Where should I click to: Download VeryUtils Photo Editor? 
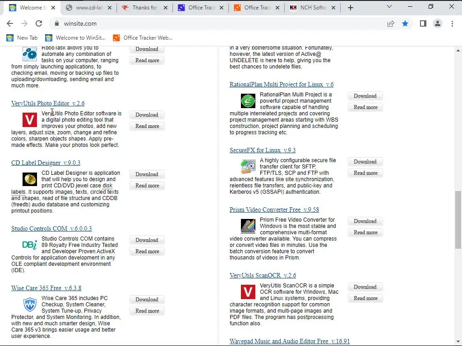[147, 115]
